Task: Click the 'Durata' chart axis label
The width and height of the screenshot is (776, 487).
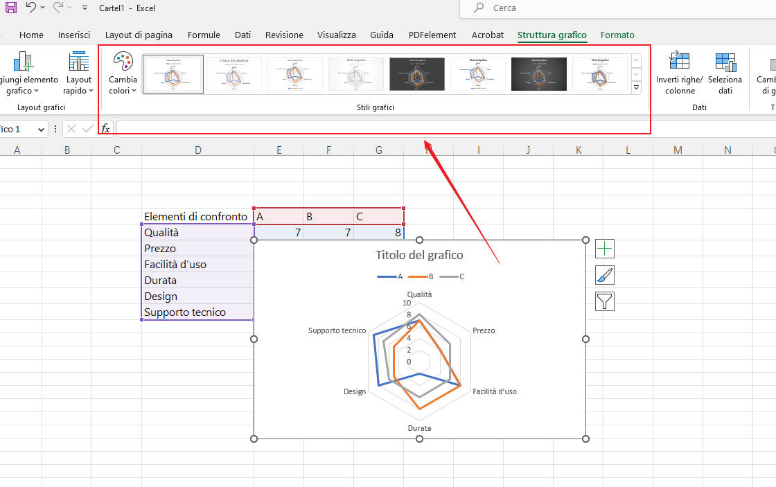Action: pyautogui.click(x=419, y=428)
